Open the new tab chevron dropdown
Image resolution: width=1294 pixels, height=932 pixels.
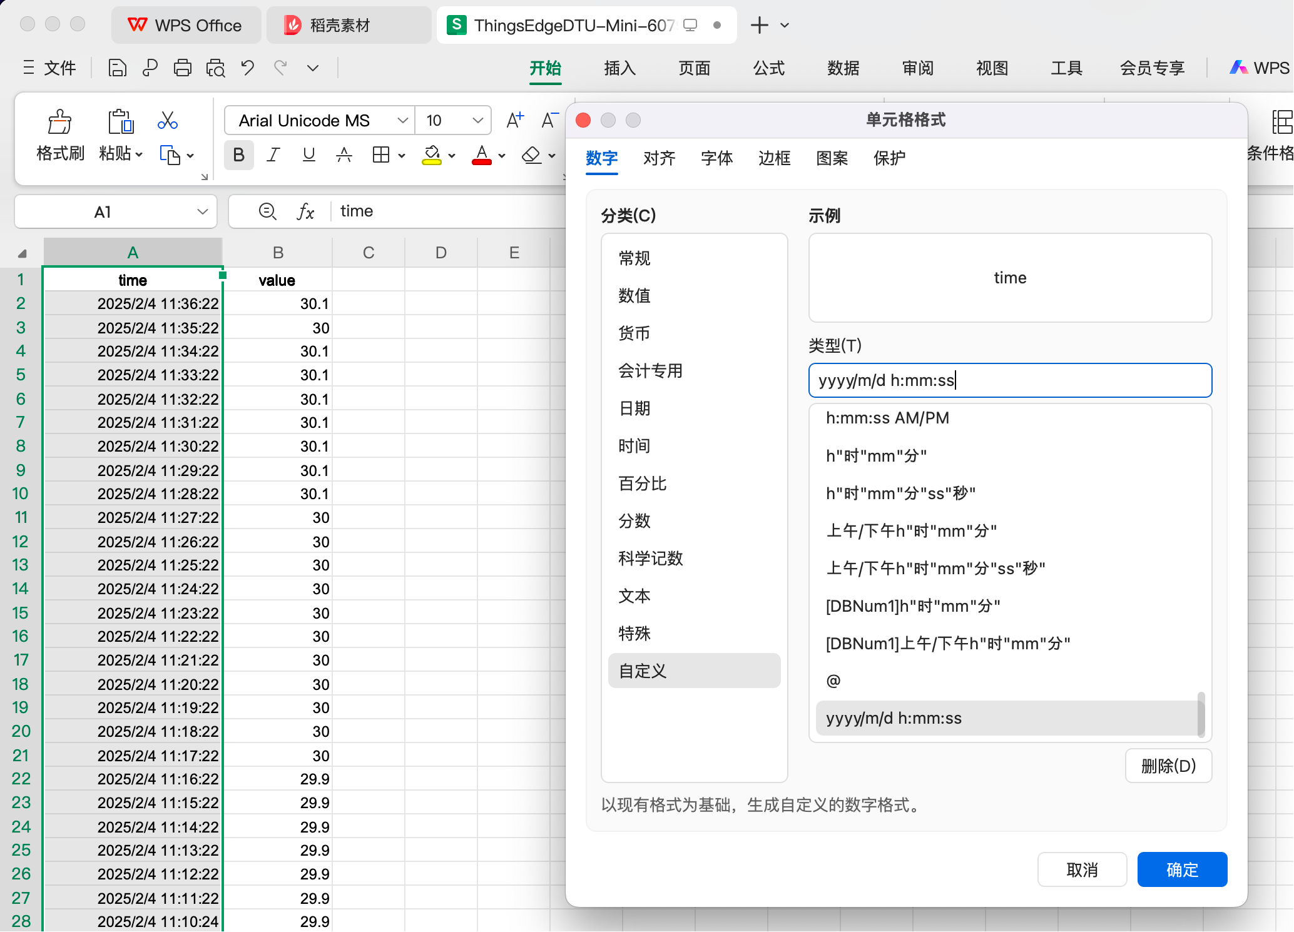785,26
